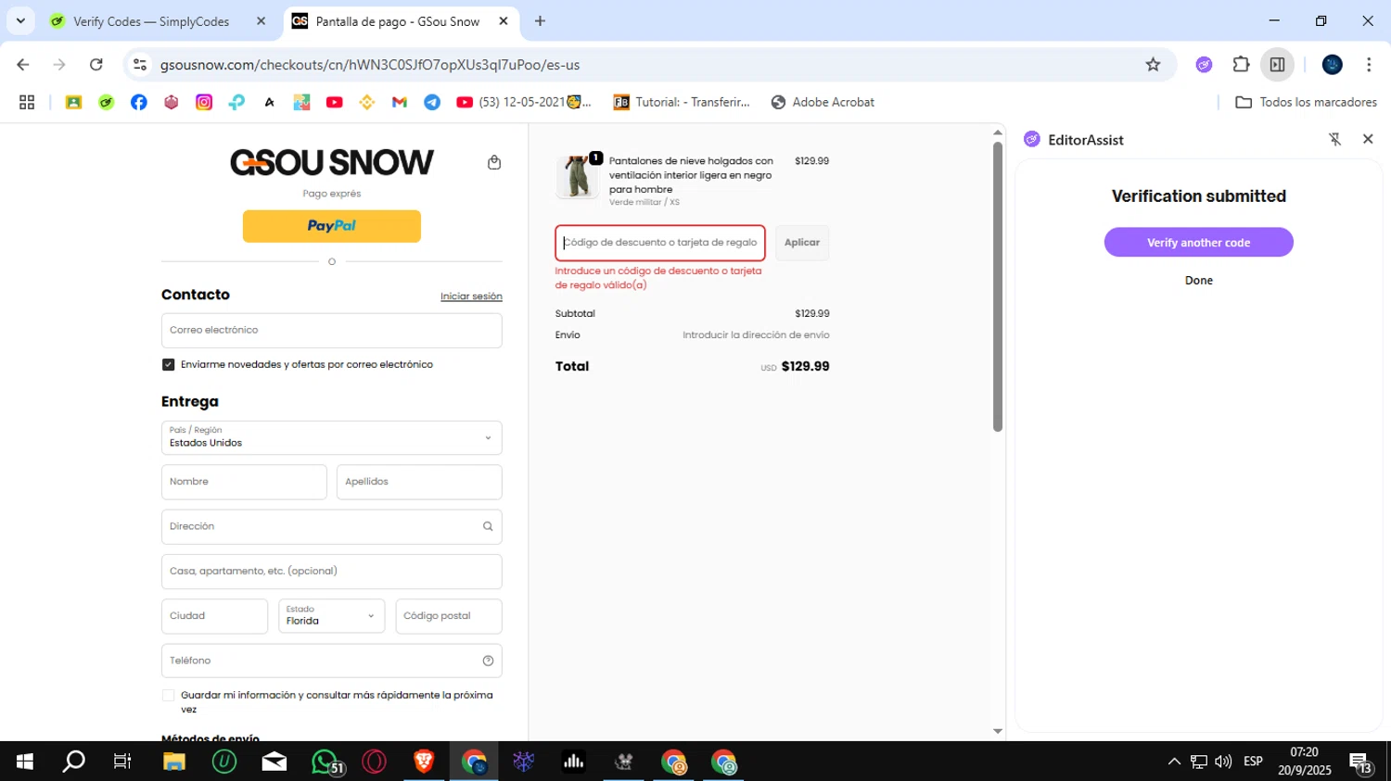Click the Aplicar discount button

(802, 243)
